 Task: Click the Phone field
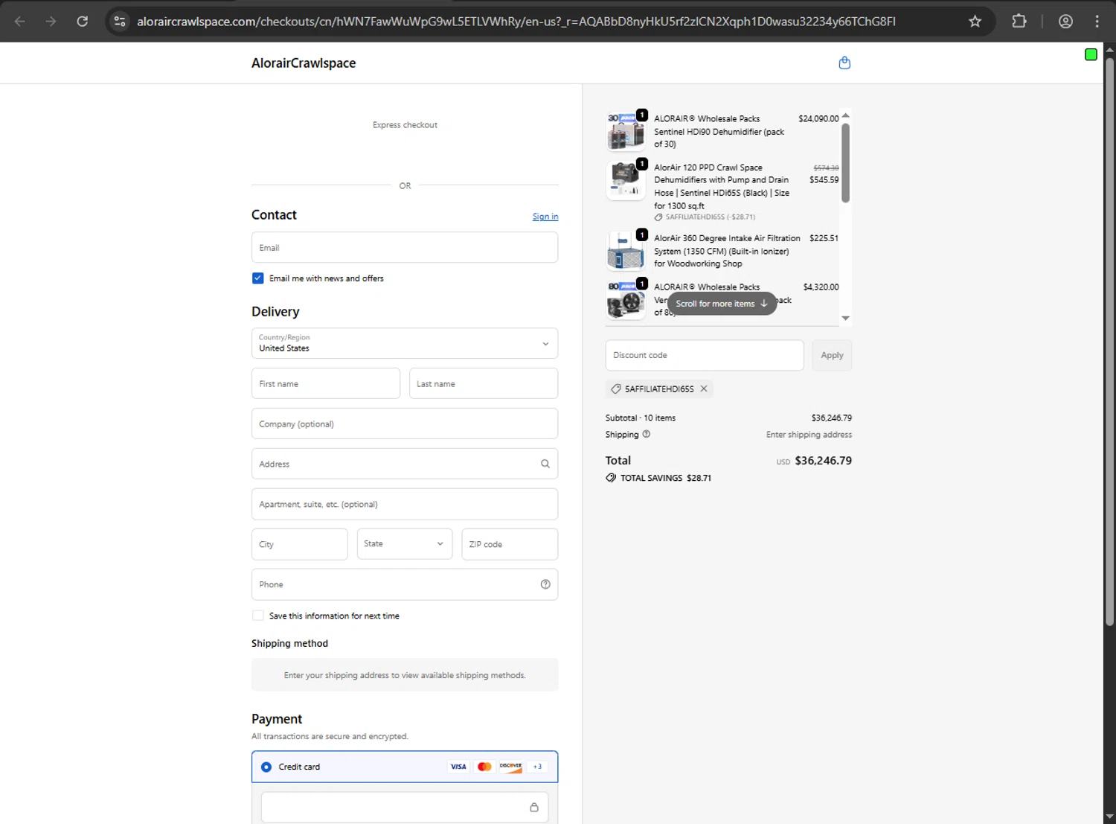405,584
